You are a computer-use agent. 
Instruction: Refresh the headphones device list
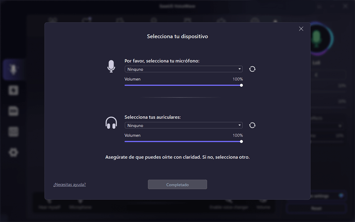point(252,125)
